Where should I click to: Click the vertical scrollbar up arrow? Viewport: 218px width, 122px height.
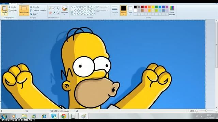[217, 21]
